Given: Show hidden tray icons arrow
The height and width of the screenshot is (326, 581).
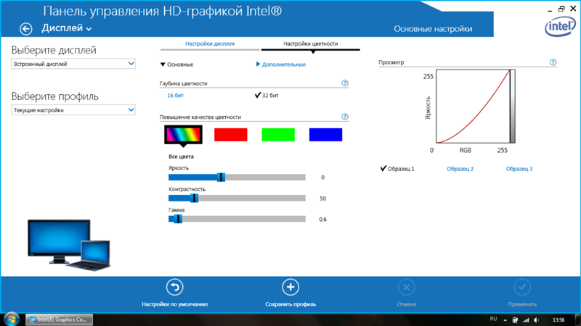Looking at the screenshot, I should click(x=505, y=320).
